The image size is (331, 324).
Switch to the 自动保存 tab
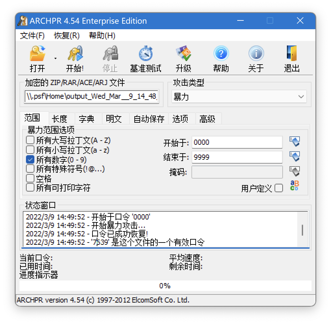[x=149, y=119]
